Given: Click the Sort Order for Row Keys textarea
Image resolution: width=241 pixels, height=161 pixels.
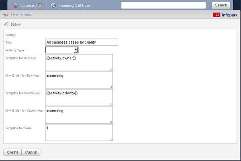Looking at the screenshot, I should coord(79,80).
